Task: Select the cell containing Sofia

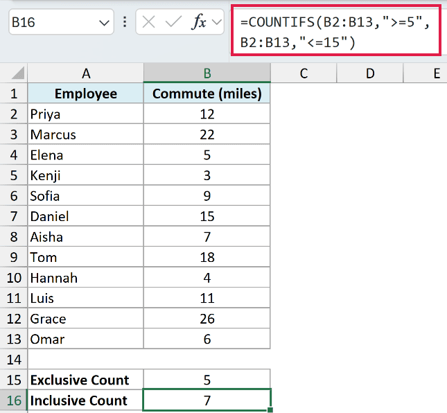Action: point(86,196)
